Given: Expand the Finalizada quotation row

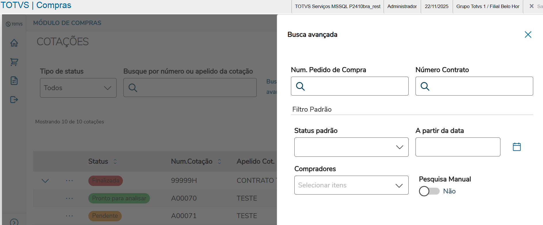Looking at the screenshot, I should click(x=45, y=181).
